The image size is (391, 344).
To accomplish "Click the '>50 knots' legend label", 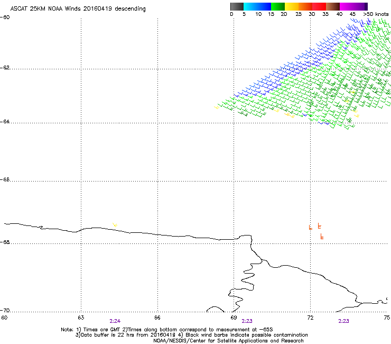I will click(376, 14).
